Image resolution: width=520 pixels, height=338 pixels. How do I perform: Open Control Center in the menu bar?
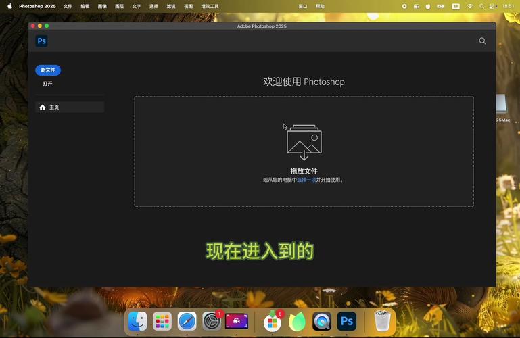click(x=493, y=6)
